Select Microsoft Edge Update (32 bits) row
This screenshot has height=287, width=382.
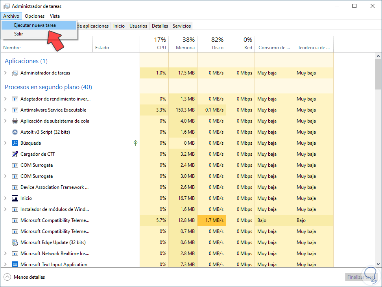(x=167, y=242)
